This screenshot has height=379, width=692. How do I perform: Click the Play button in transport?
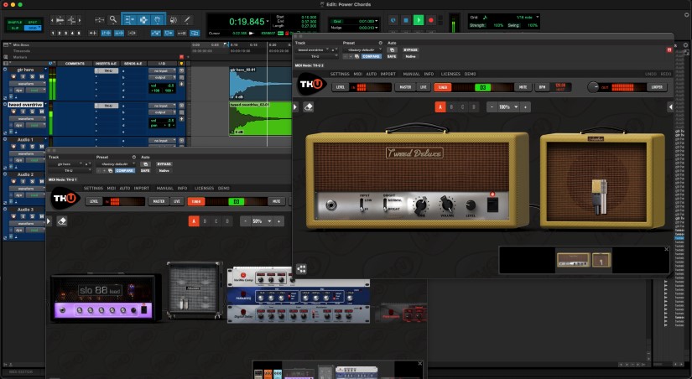tap(419, 20)
